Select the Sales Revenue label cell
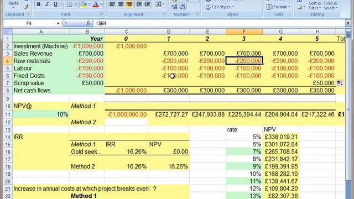The height and width of the screenshot is (199, 354). pyautogui.click(x=41, y=54)
